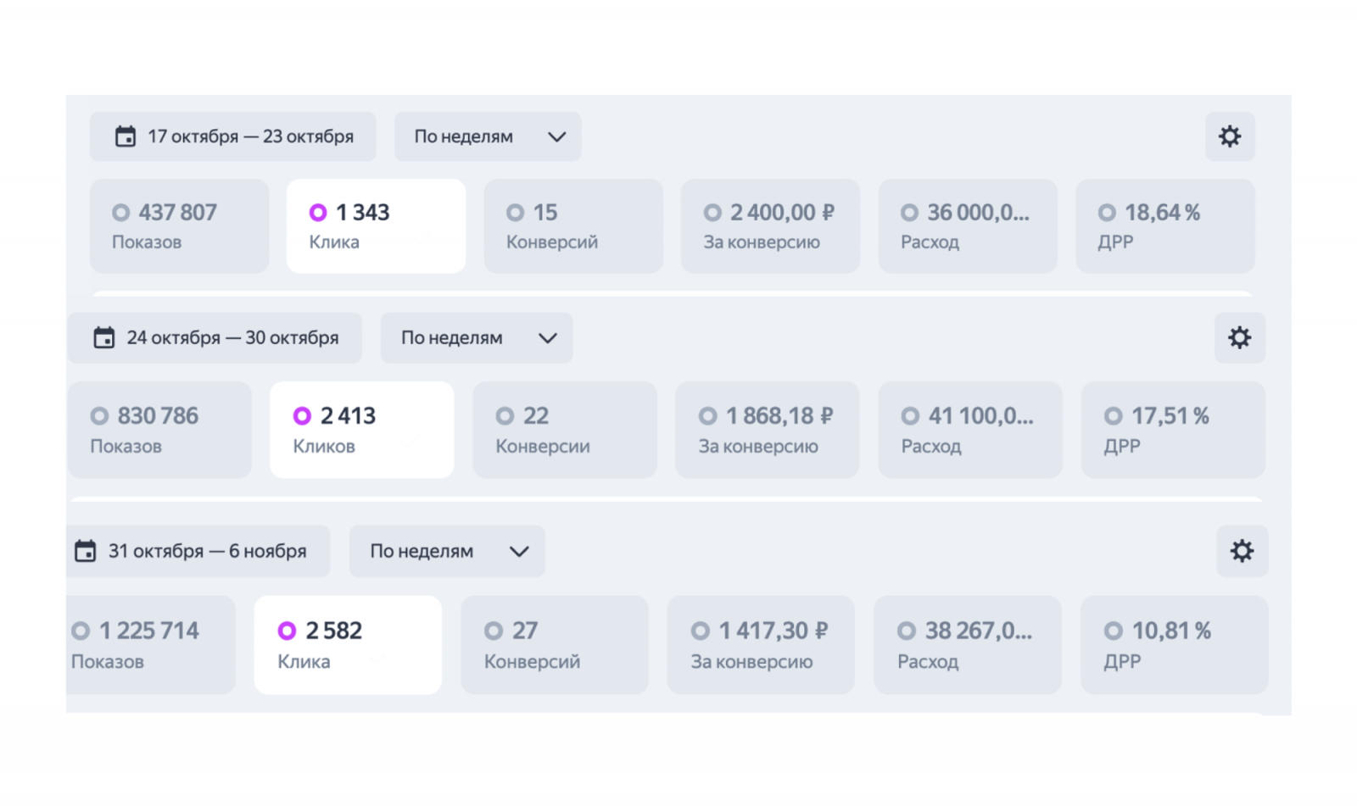The image size is (1357, 806).
Task: Toggle the 10,81 % ДРР metric circle
Action: (1113, 631)
